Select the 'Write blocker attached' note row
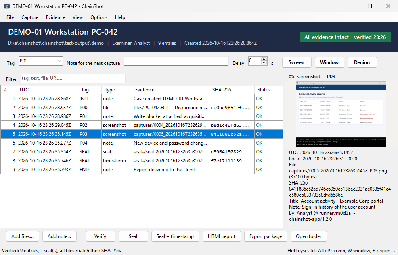Screen dimensions: 398x255 (x=142, y=116)
